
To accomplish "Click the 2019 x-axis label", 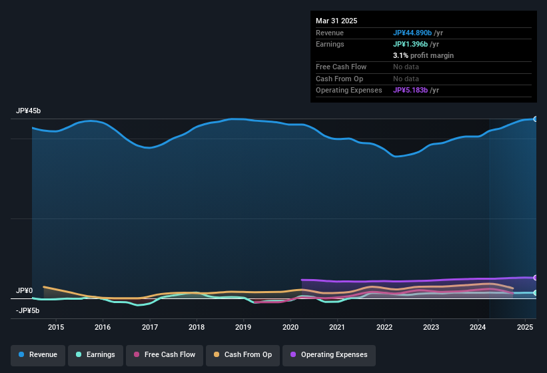I will click(x=243, y=327).
